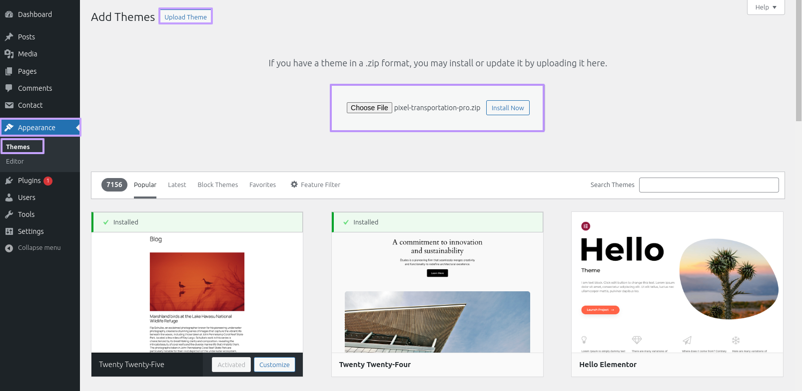
Task: Click the disabled Activated button
Action: point(231,365)
